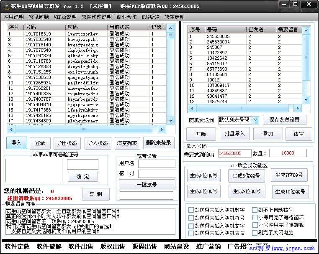Open the 常见问题 menu
Image resolution: width=319 pixels, height=254 pixels.
(39, 17)
